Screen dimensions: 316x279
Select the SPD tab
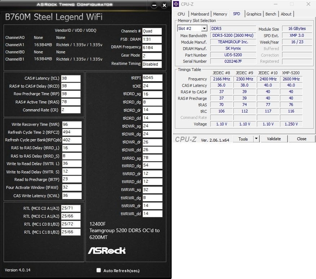[236, 14]
